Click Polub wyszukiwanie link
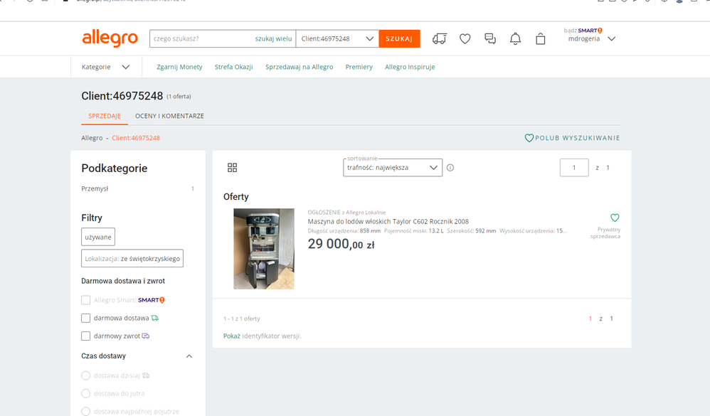The height and width of the screenshot is (416, 710). pyautogui.click(x=572, y=138)
